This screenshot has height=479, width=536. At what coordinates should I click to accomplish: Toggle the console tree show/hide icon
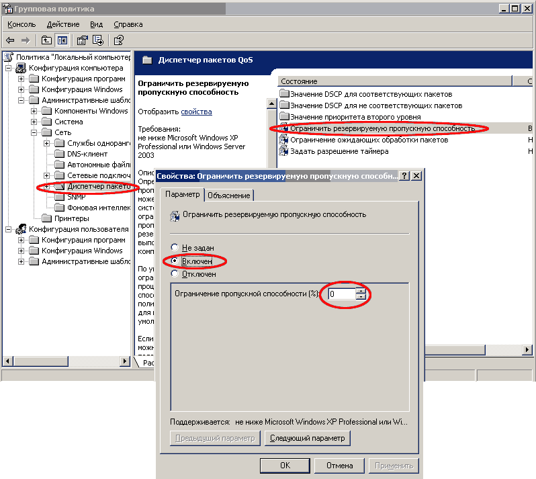tap(62, 40)
